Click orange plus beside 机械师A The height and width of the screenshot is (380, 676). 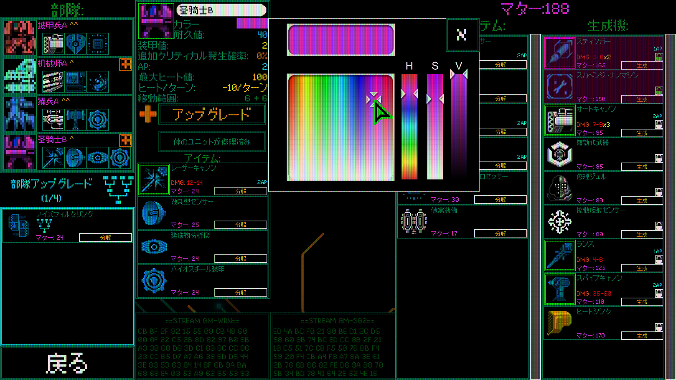pos(126,64)
